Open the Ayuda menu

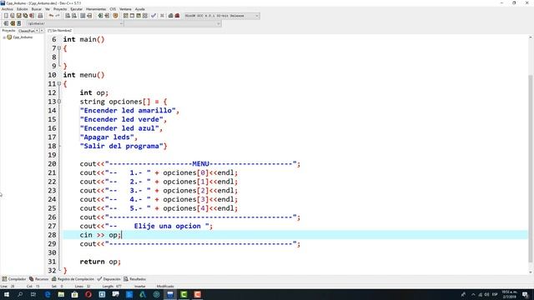140,9
